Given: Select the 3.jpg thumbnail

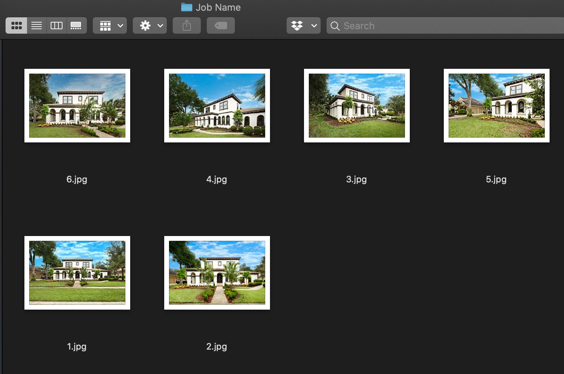Looking at the screenshot, I should click(357, 105).
